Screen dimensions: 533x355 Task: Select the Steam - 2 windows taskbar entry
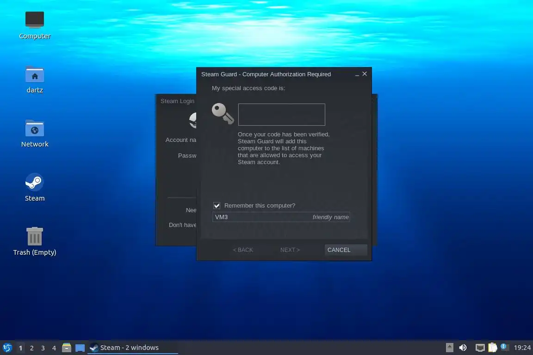click(133, 348)
